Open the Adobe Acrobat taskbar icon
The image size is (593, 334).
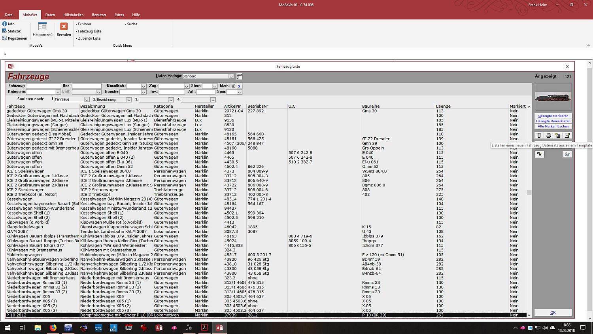204,328
